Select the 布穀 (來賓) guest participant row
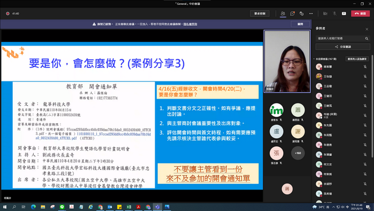374x211 pixels. 341,116
